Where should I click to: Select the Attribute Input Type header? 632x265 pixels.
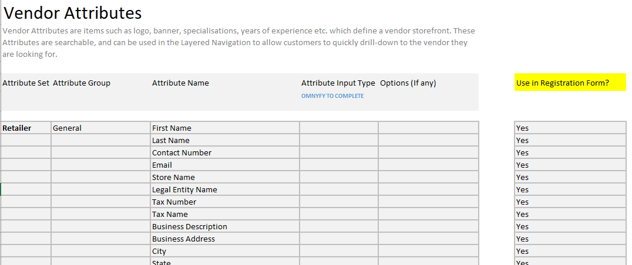(338, 83)
